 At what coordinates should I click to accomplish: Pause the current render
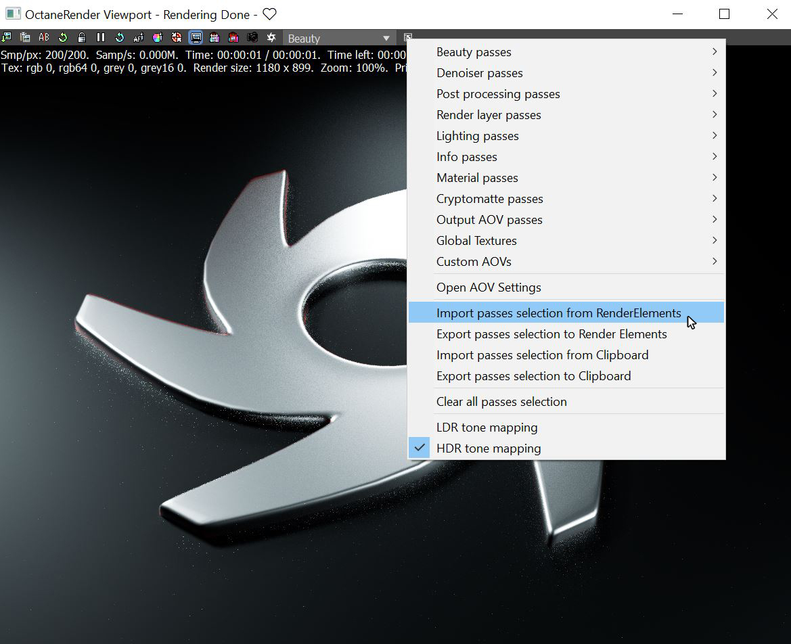pos(100,37)
